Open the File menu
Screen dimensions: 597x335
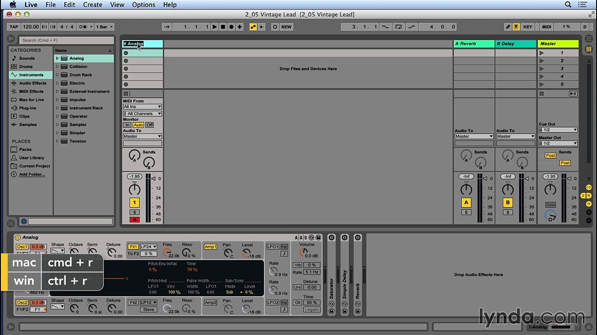pos(50,5)
